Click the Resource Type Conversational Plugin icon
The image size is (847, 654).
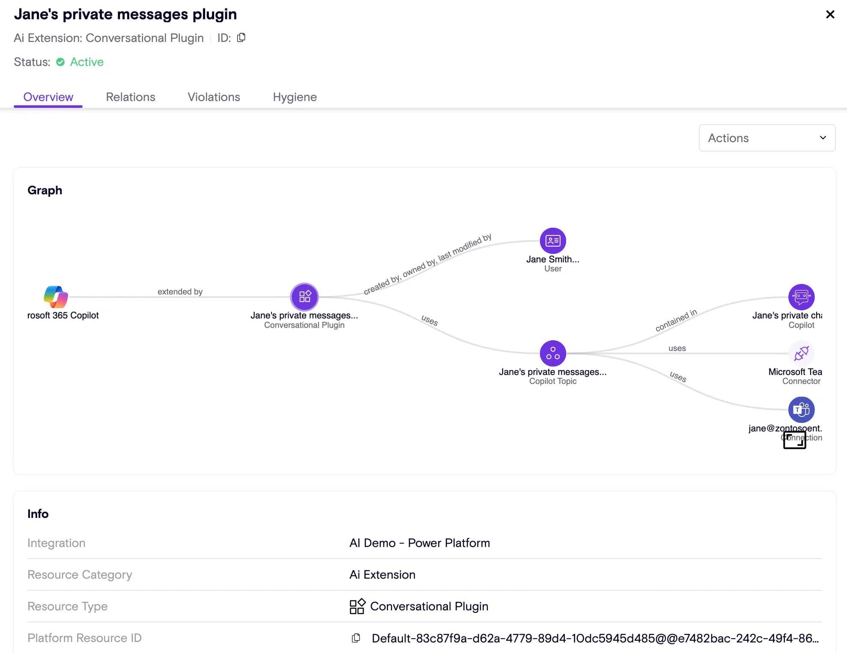click(357, 606)
